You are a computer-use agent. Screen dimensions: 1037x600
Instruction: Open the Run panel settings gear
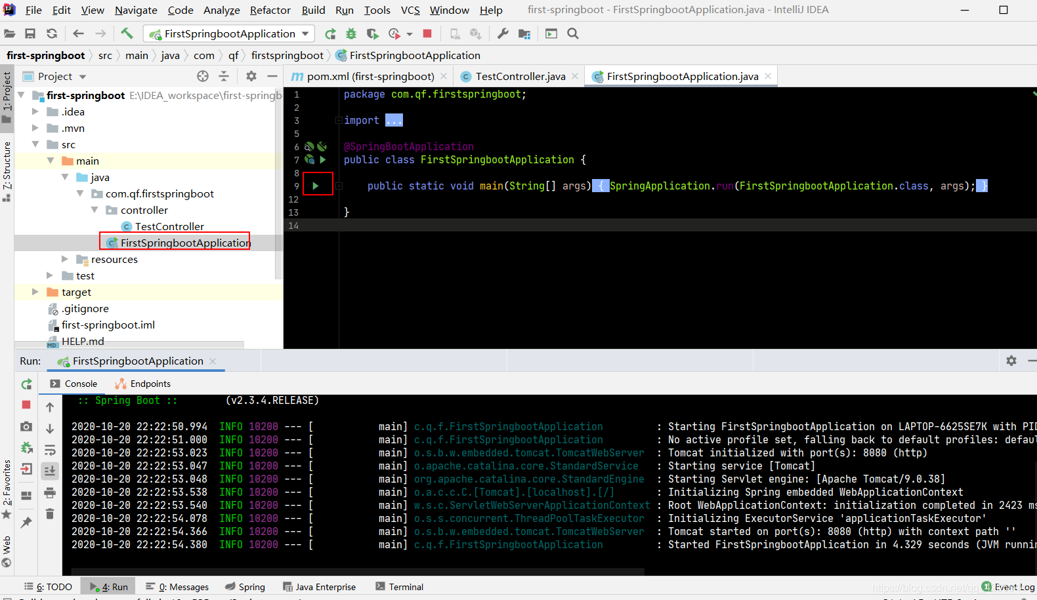tap(1011, 361)
